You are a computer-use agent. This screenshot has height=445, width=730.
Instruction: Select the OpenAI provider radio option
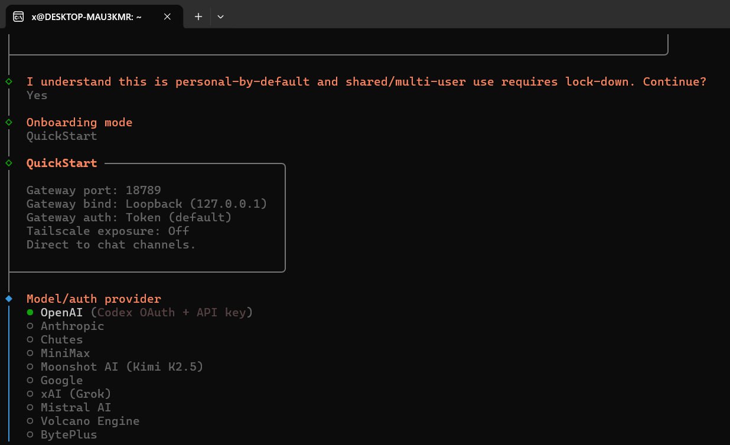[x=30, y=312]
